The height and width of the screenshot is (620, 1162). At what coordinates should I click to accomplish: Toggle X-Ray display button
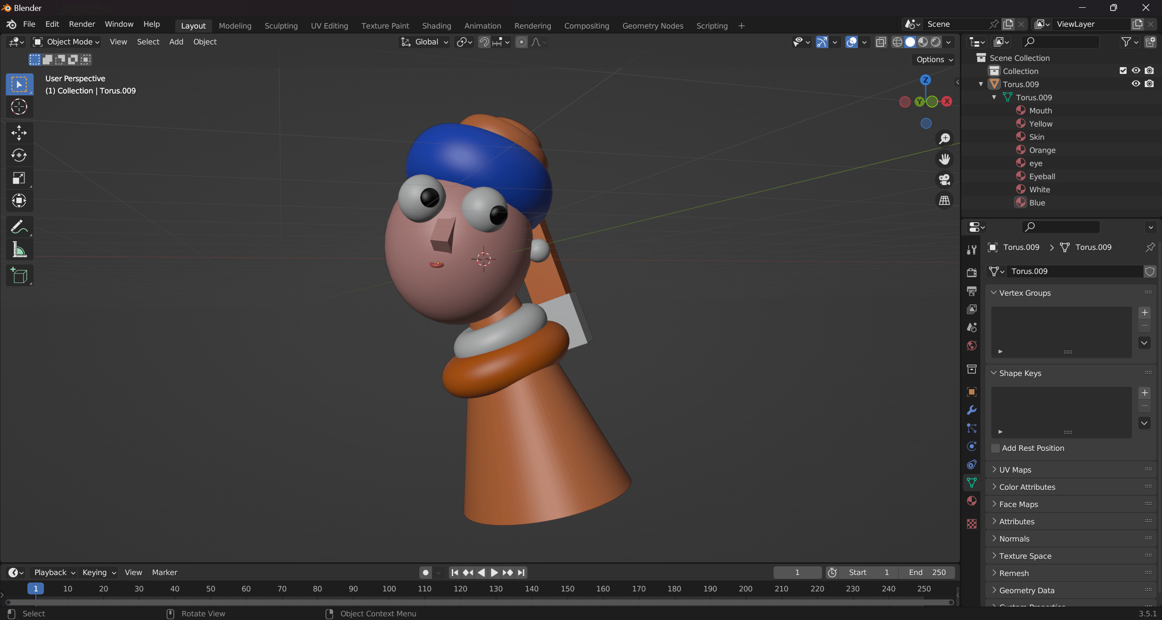pos(881,42)
